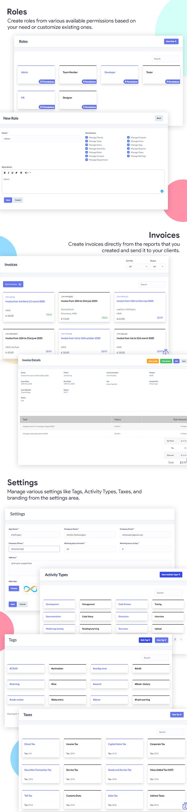Open Code Review activity type
Viewport: 187px width, 812px height.
(x=132, y=604)
